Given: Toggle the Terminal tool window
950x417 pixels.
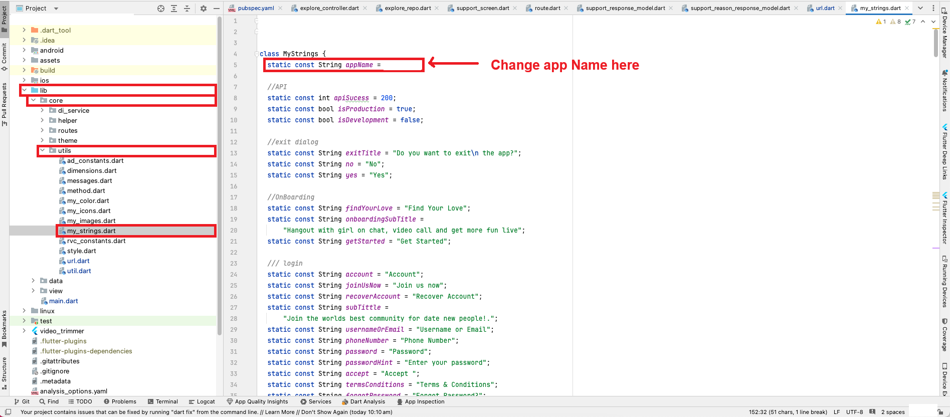Looking at the screenshot, I should coord(163,401).
